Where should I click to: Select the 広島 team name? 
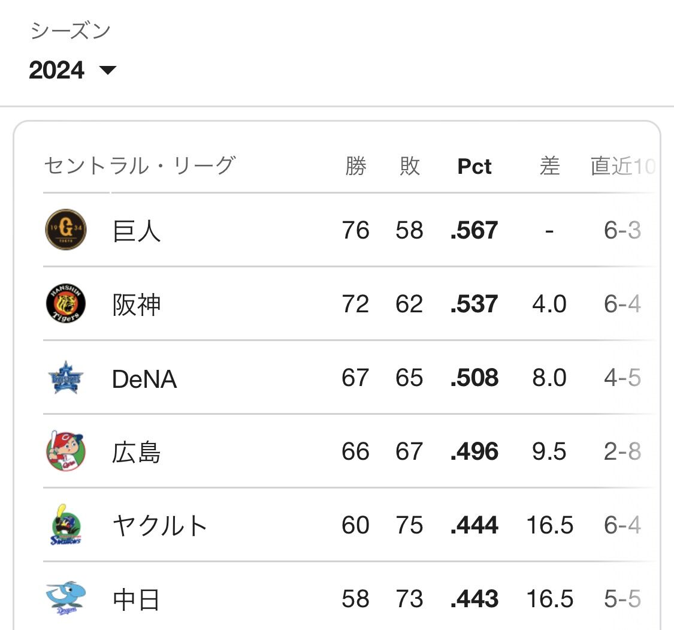(x=136, y=453)
